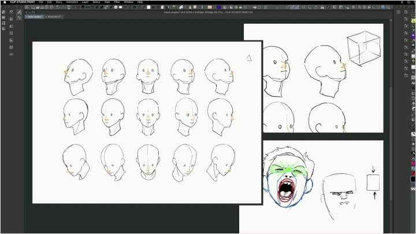416x234 pixels.
Task: Open the Help menu
Action: click(x=140, y=2)
